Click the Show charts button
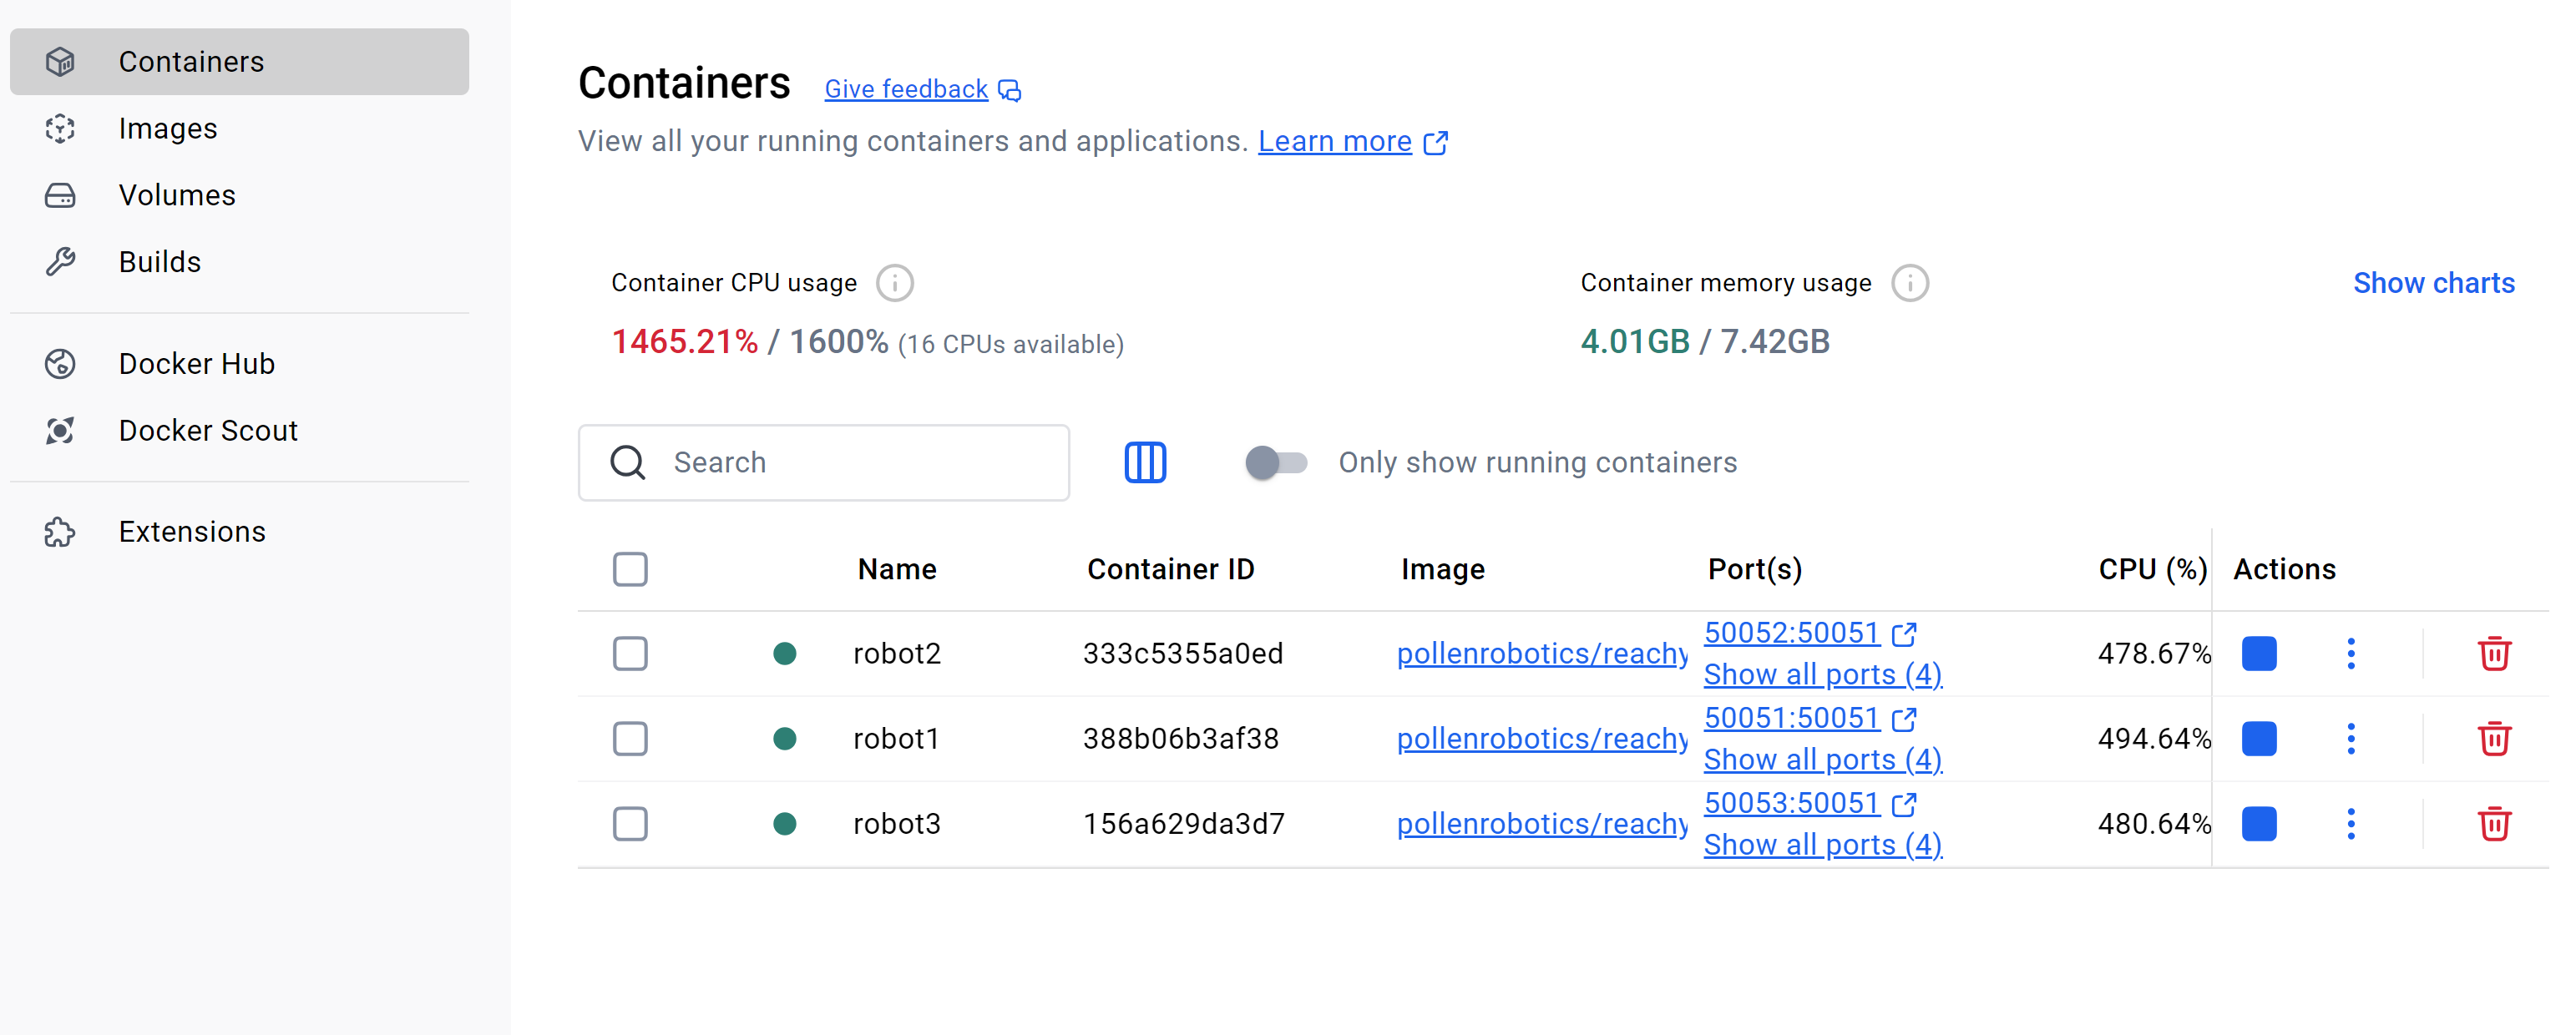The width and height of the screenshot is (2576, 1035). [x=2432, y=283]
